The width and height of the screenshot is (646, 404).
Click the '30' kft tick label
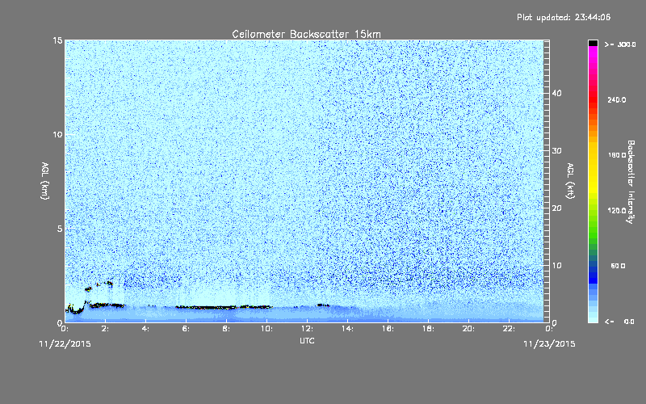click(x=556, y=150)
